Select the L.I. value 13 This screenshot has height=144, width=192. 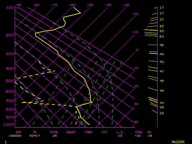coord(120,136)
